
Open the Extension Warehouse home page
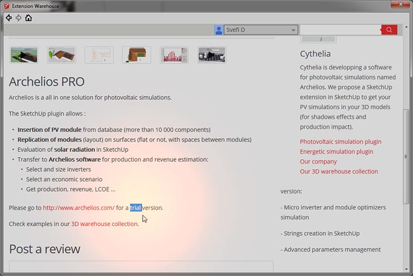pyautogui.click(x=29, y=18)
